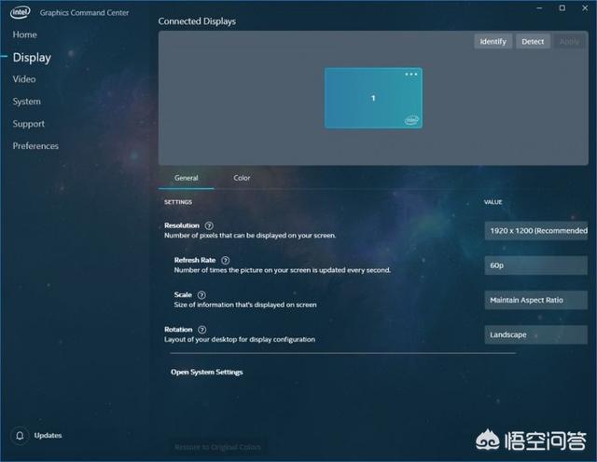
Task: Show help for Refresh Rate setting
Action: 226,261
